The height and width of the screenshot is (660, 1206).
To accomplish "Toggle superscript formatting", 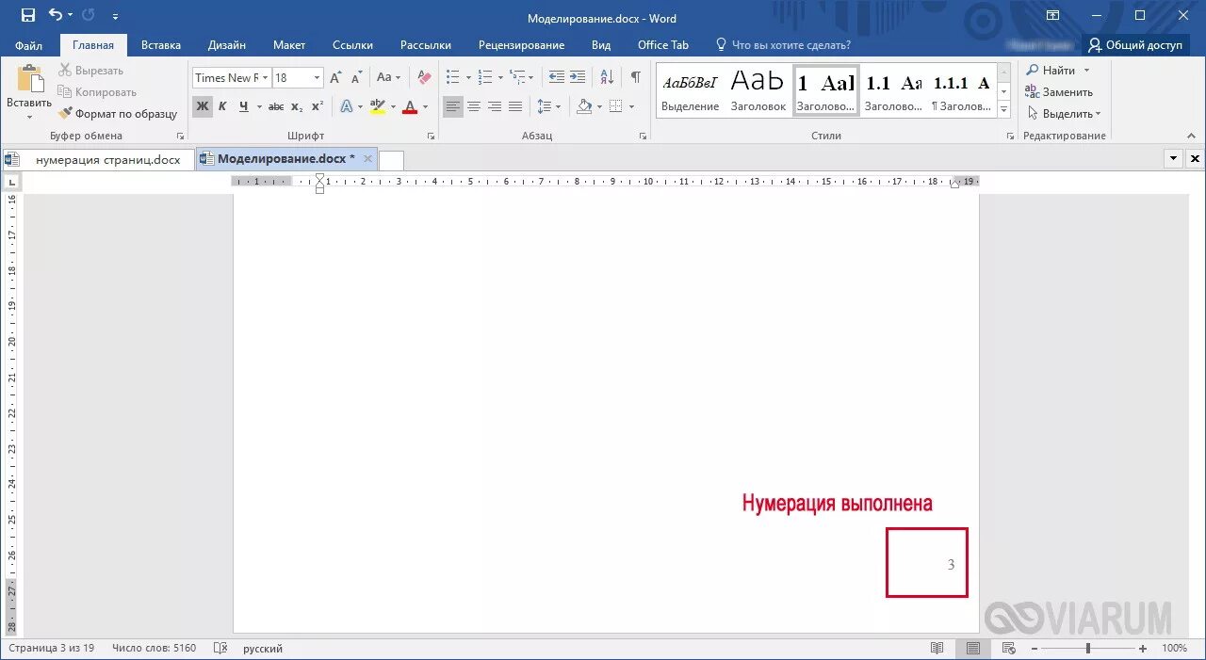I will pyautogui.click(x=318, y=106).
